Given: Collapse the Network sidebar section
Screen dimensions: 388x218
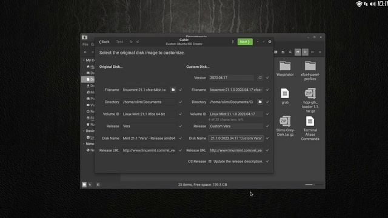Looking at the screenshot, I should point(84,144).
